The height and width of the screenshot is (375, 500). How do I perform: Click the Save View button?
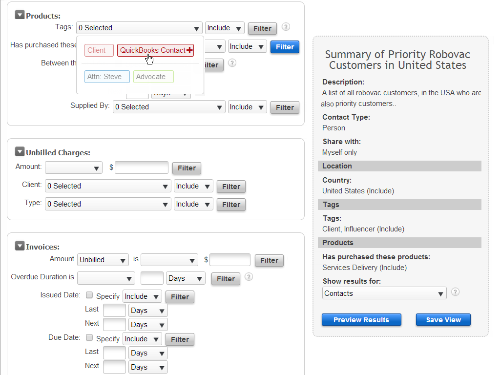coord(443,320)
